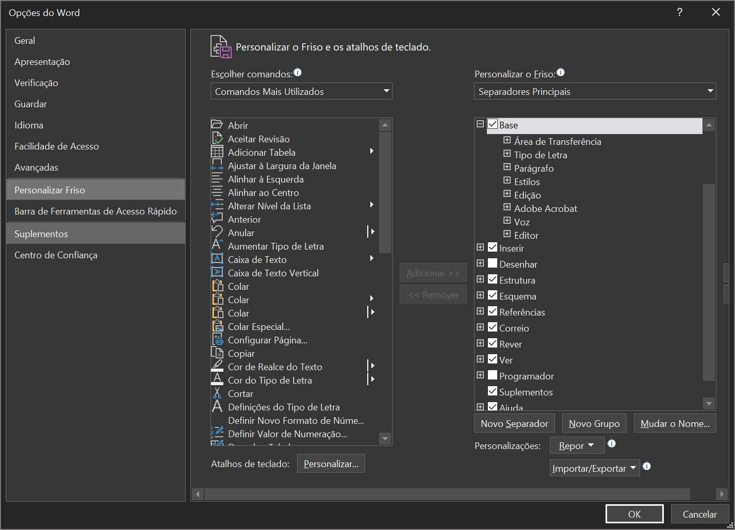The height and width of the screenshot is (530, 735).
Task: Expand the Tipo de Letra group
Action: pyautogui.click(x=507, y=154)
